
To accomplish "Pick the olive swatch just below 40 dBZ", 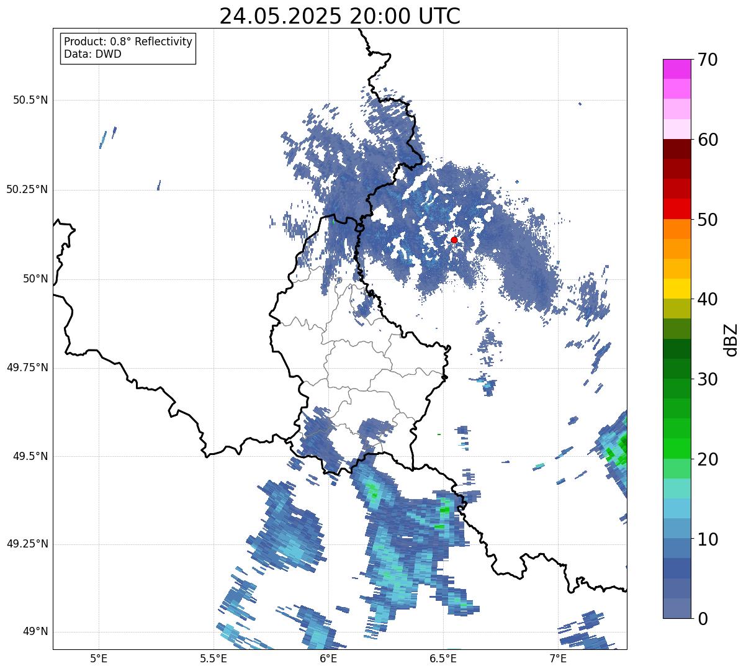I will point(676,309).
